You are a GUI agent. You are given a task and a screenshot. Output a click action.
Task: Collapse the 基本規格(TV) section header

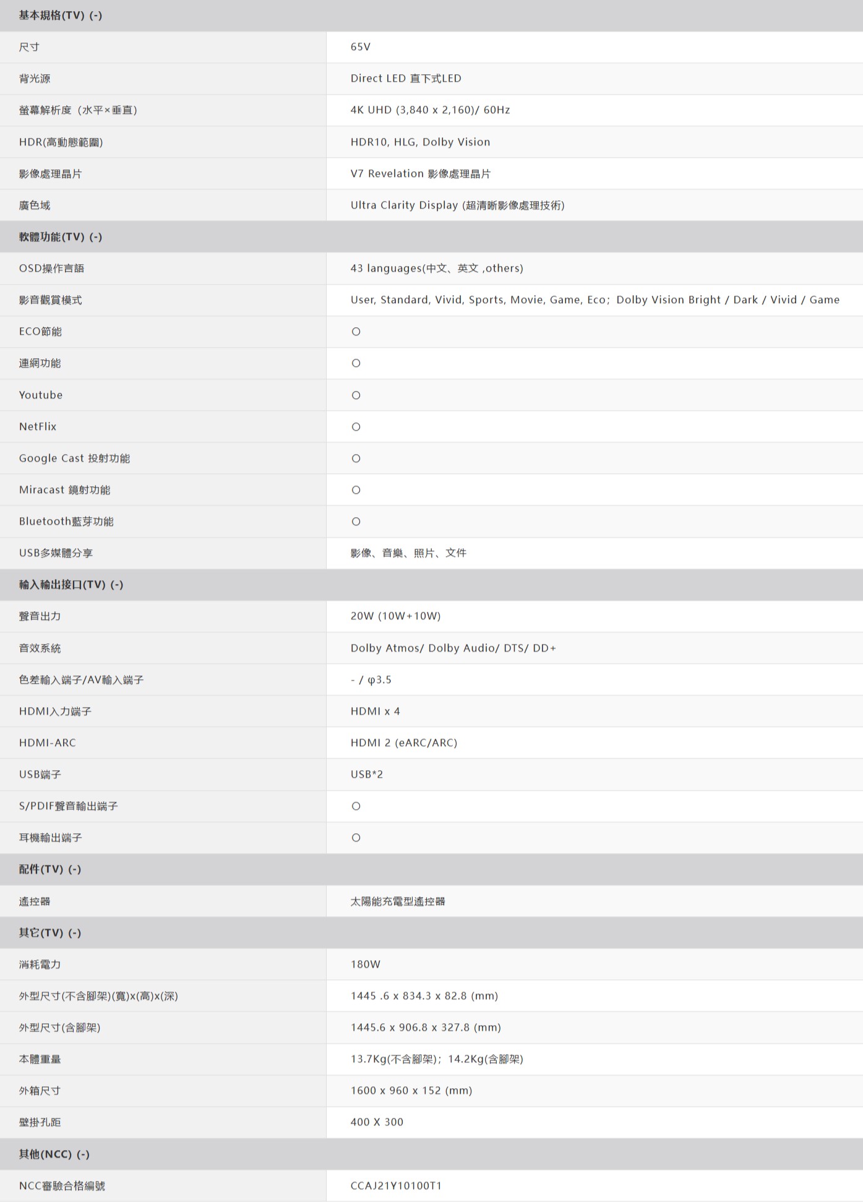click(x=60, y=15)
